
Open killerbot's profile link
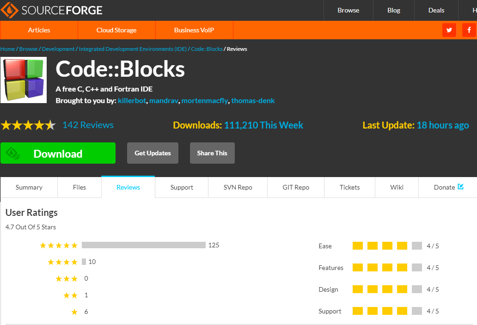[132, 101]
